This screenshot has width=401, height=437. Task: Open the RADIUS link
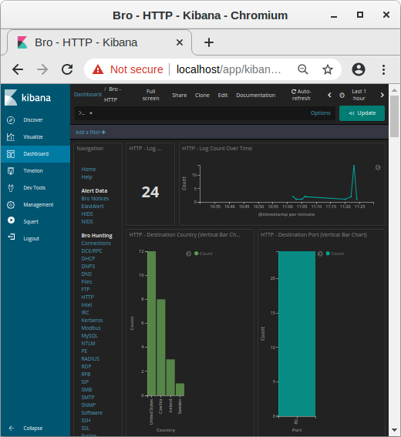[x=90, y=358]
